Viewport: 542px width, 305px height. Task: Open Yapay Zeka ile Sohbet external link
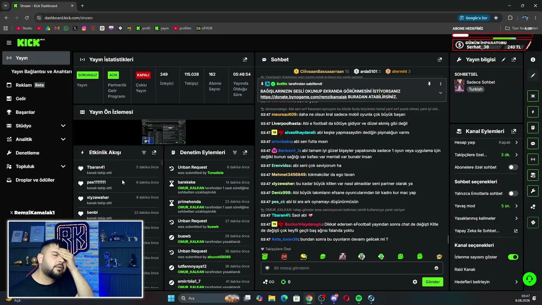516,231
